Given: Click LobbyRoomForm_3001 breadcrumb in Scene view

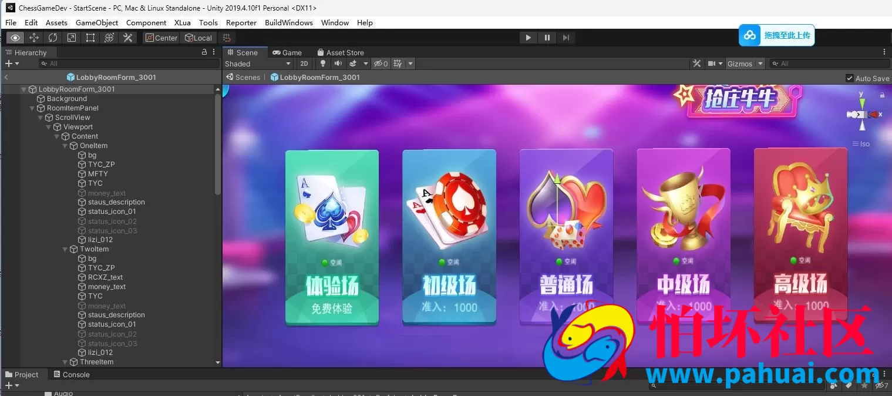Looking at the screenshot, I should point(315,77).
